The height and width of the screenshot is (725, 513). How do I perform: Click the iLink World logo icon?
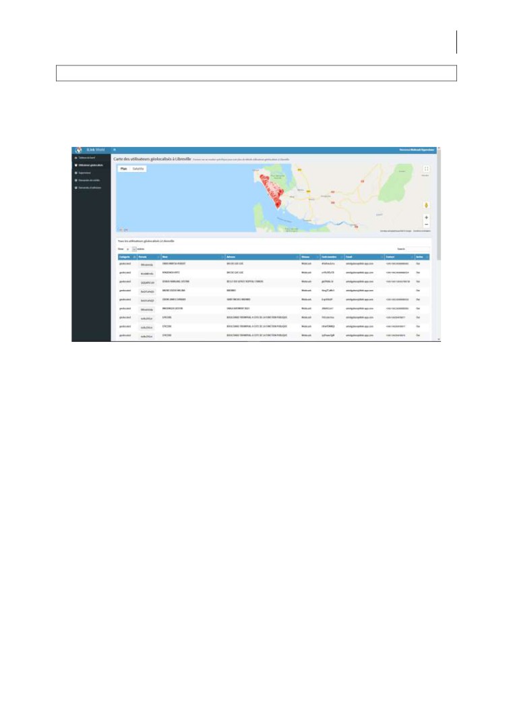[78, 150]
